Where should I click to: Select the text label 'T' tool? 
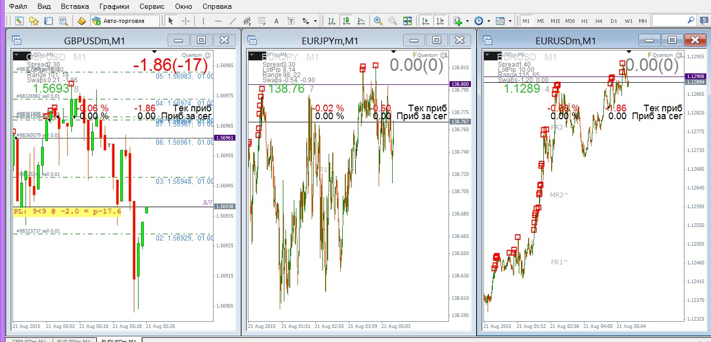[291, 21]
